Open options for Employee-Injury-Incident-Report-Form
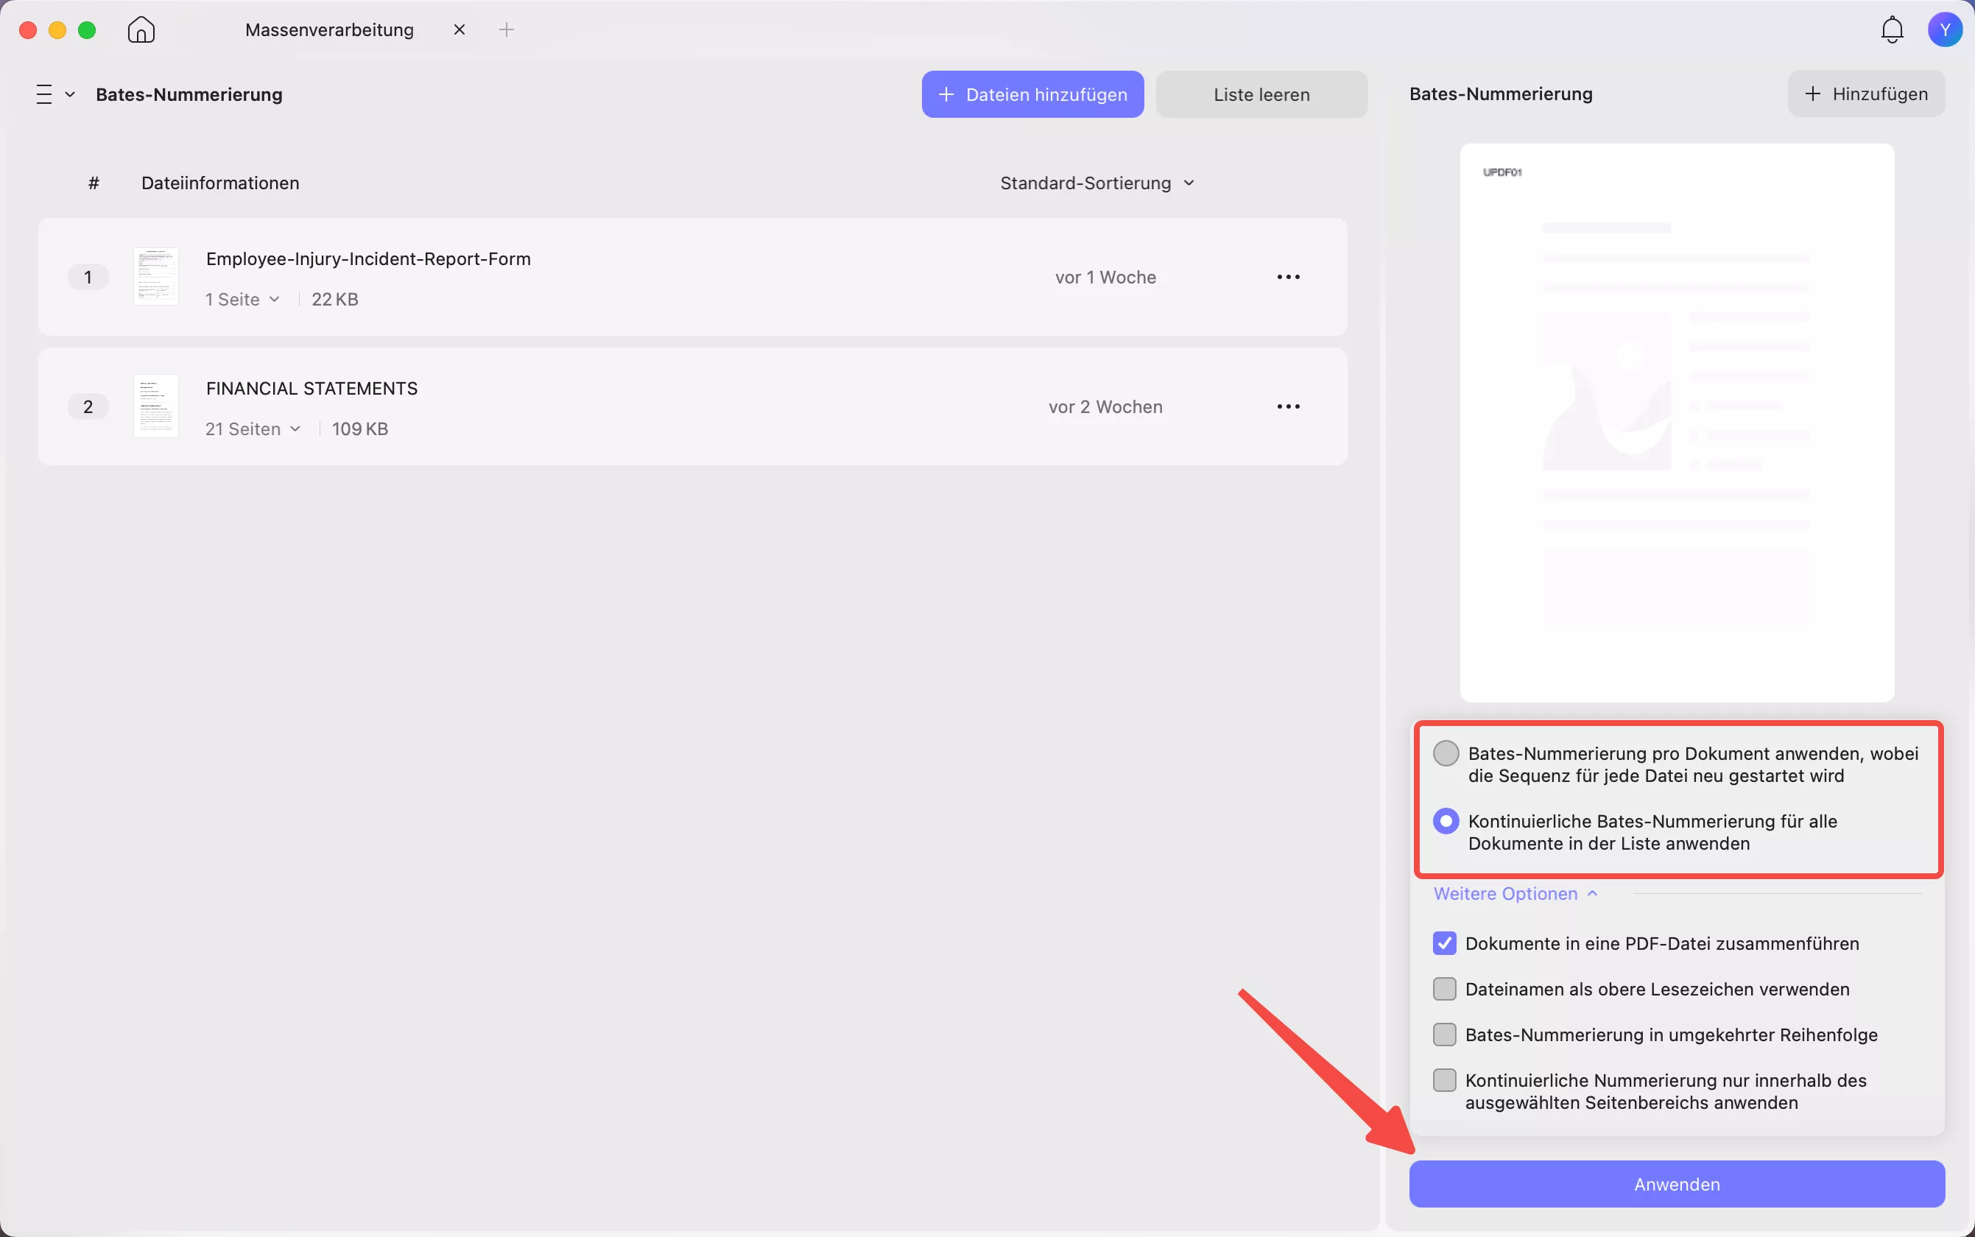 pos(1288,278)
